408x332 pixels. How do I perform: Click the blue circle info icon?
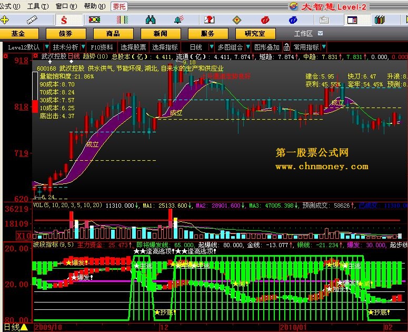coord(293,20)
